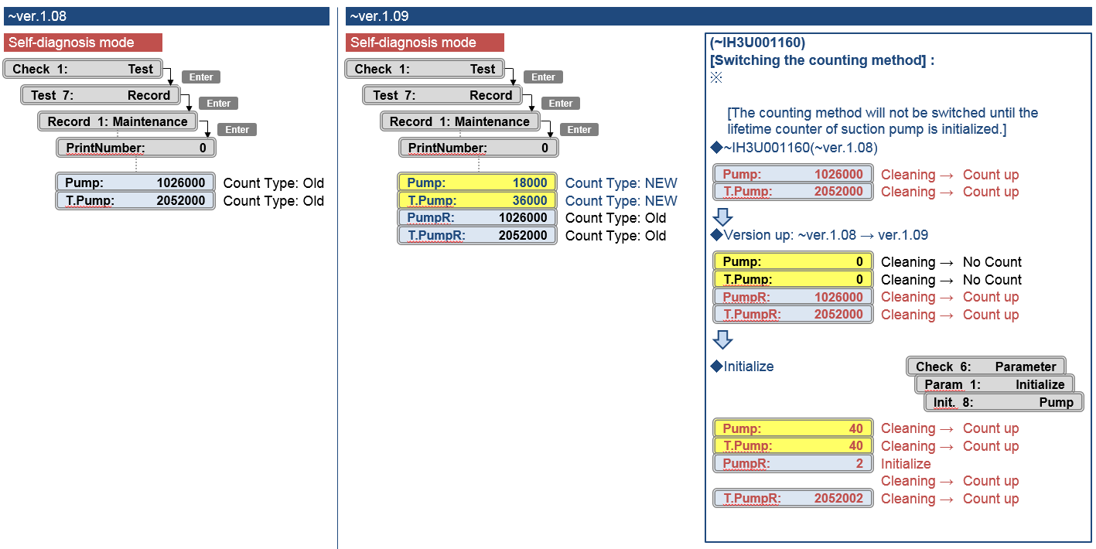Click Enter beside Check 1: Test in ver.1.09
1096x549 pixels.
543,77
